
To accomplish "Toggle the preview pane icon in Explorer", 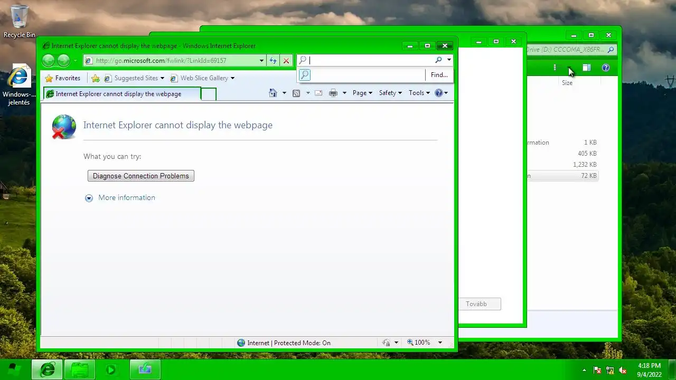I will pyautogui.click(x=587, y=68).
